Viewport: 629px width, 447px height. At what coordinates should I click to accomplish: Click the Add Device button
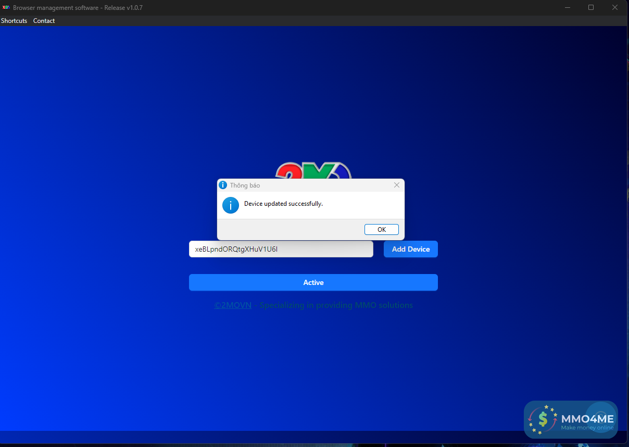pos(411,249)
